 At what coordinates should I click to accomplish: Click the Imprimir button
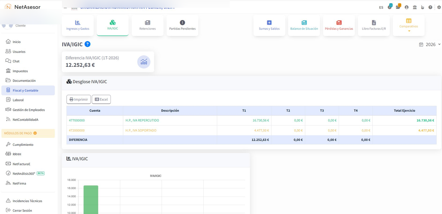pos(79,99)
